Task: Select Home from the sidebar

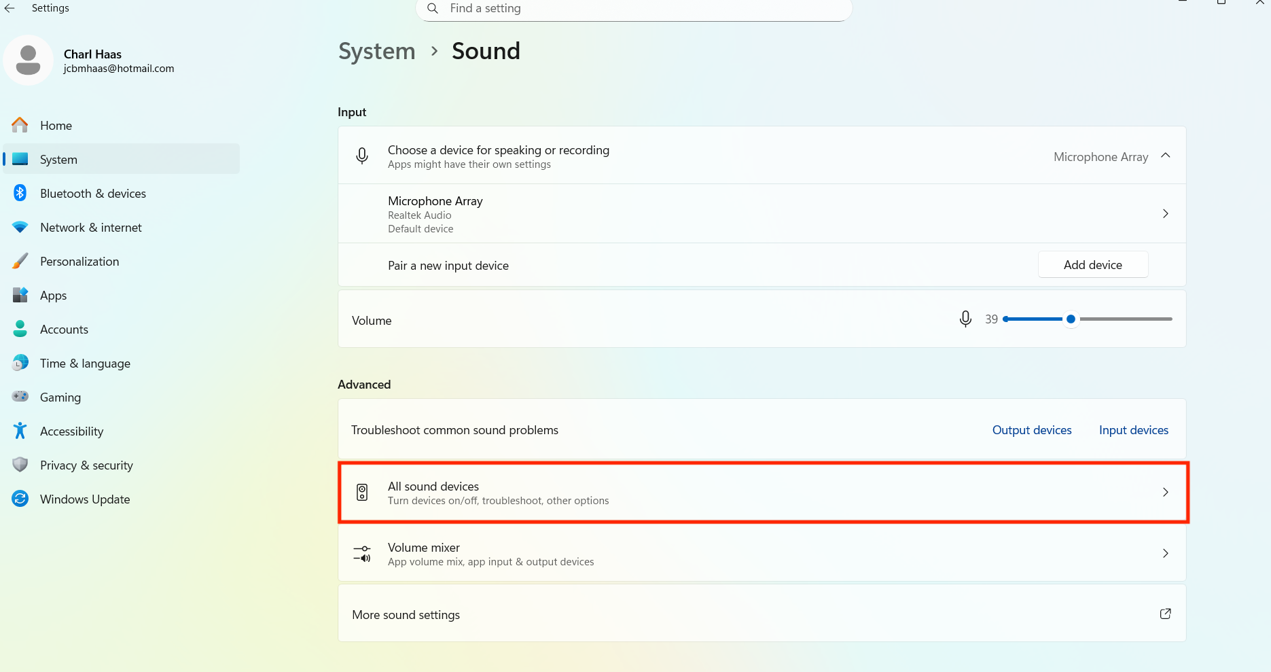Action: (56, 125)
